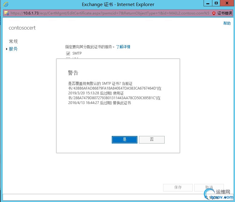Viewport: 235px width, 202px height.
Task: Confirm overwrite with the 是 button
Action: tap(124, 140)
